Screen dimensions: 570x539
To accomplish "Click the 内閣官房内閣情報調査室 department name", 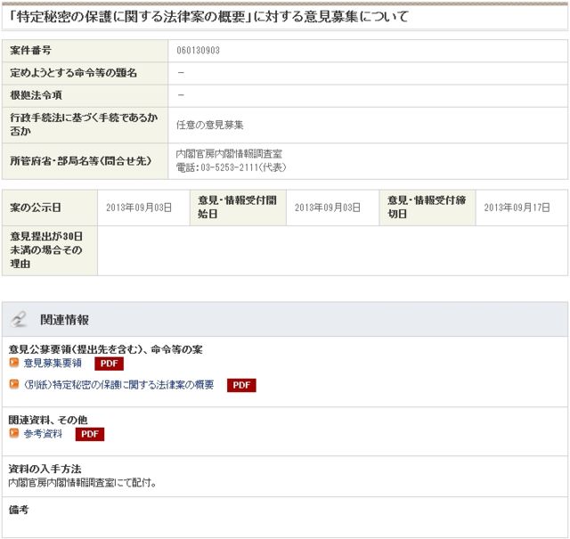I will [230, 154].
